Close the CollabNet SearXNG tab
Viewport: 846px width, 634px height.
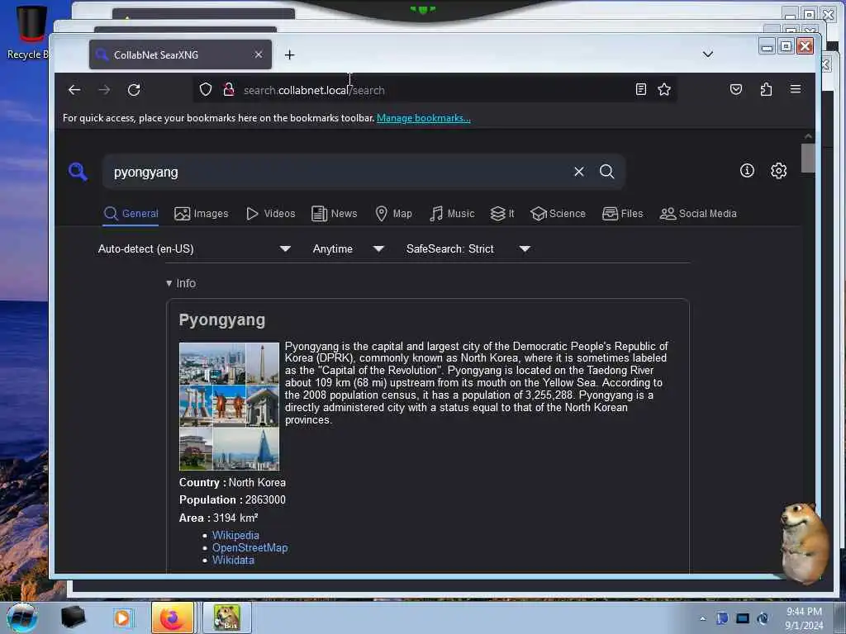(259, 54)
